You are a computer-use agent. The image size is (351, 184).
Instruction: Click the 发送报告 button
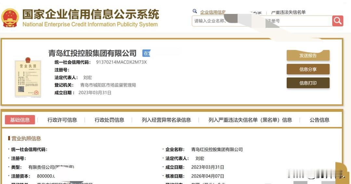(x=308, y=55)
